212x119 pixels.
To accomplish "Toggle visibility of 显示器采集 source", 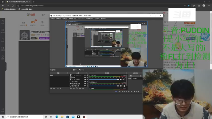I will point(85,86).
